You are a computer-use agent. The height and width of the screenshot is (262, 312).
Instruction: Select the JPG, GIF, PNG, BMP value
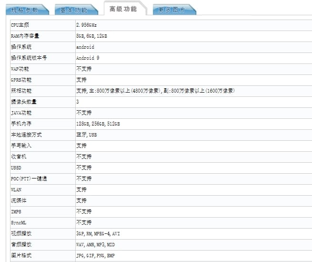[96, 255]
